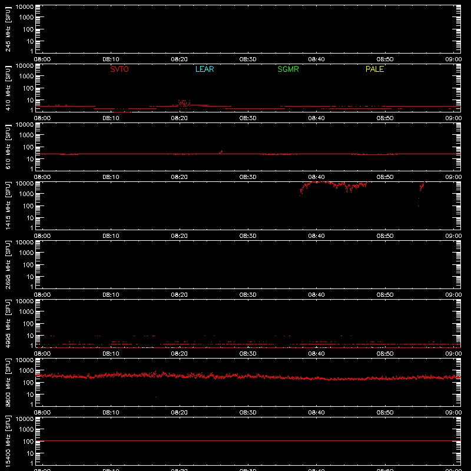Select the 15400 MHz [SFU] axis title
The image size is (471, 471).
8,441
